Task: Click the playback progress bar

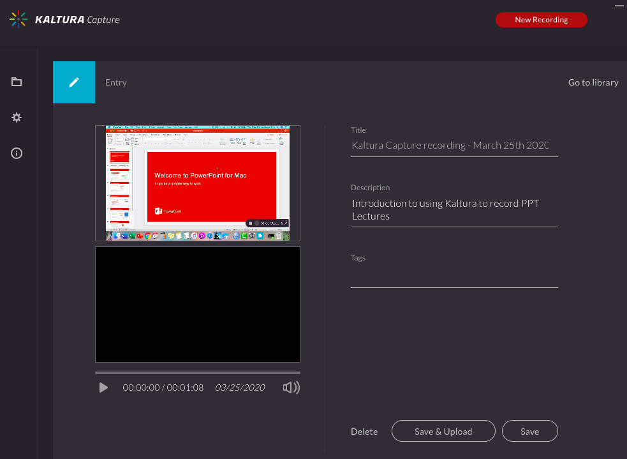Action: [x=198, y=372]
